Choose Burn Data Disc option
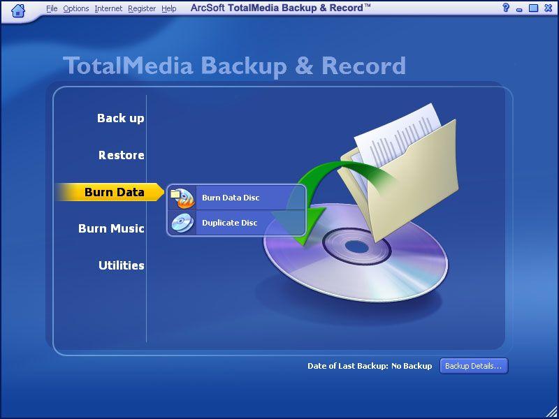 (236, 198)
